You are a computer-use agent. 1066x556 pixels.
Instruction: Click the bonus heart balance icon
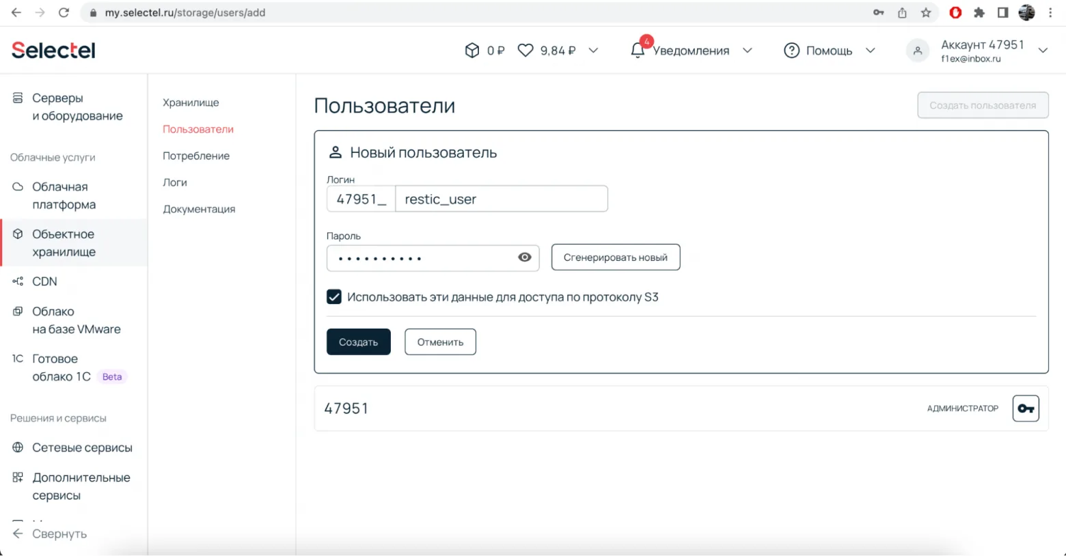[x=525, y=51]
